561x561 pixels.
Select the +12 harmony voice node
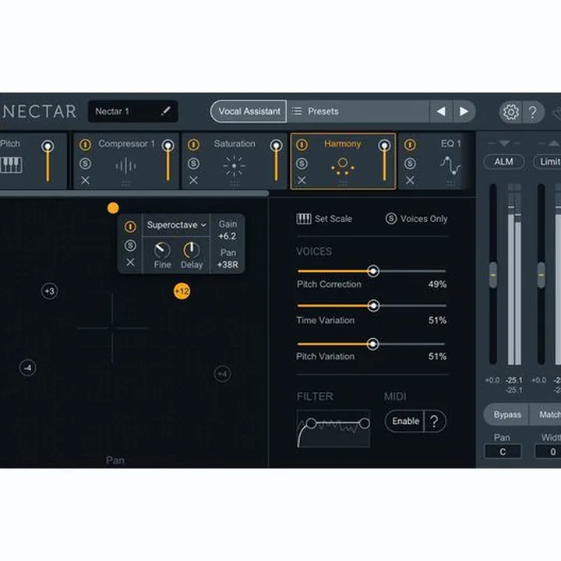(182, 291)
